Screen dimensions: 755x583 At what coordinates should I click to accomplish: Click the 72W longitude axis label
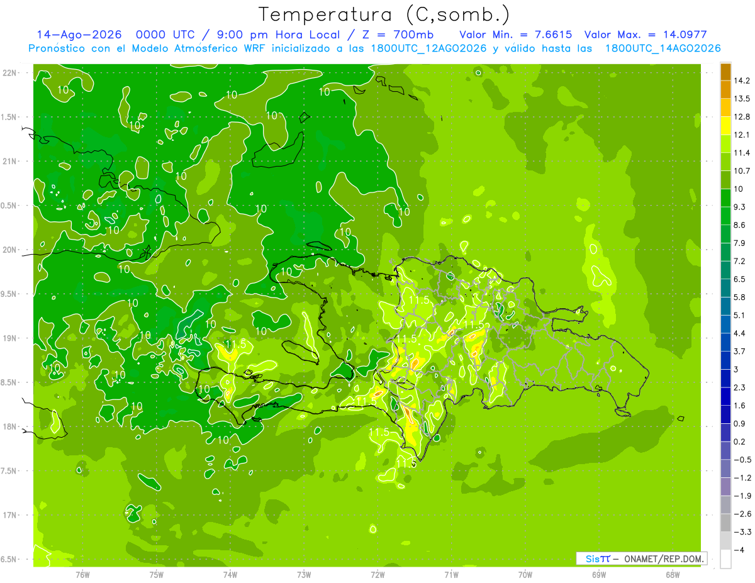377,574
